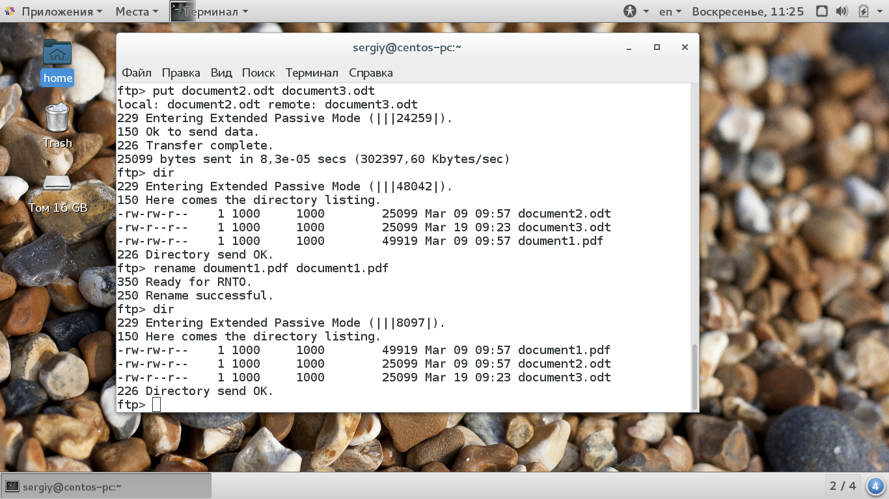
Task: Click the accessibility icon in top panel
Action: [x=629, y=11]
